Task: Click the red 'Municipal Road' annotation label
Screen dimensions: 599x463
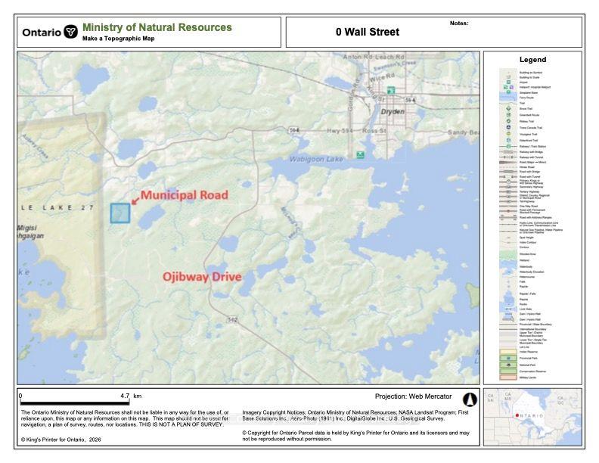Action: 185,195
